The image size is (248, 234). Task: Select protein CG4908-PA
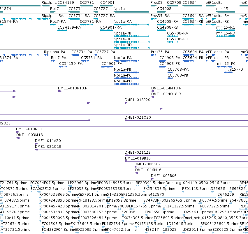click(170, 58)
